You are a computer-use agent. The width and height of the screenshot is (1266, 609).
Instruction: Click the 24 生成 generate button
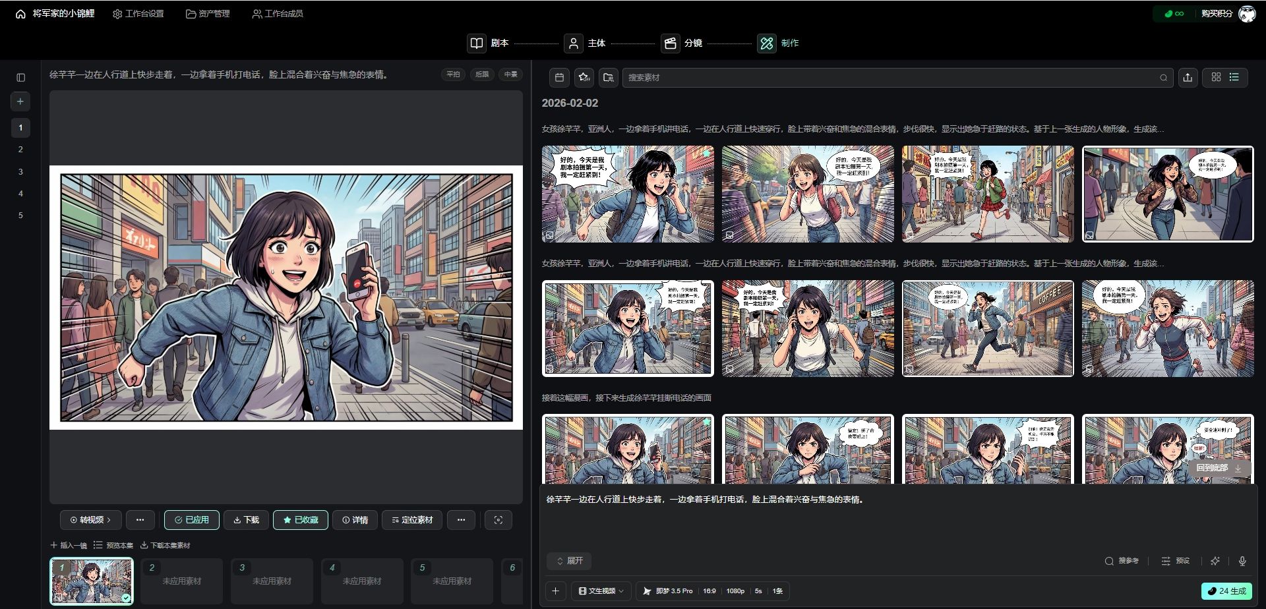tap(1226, 591)
